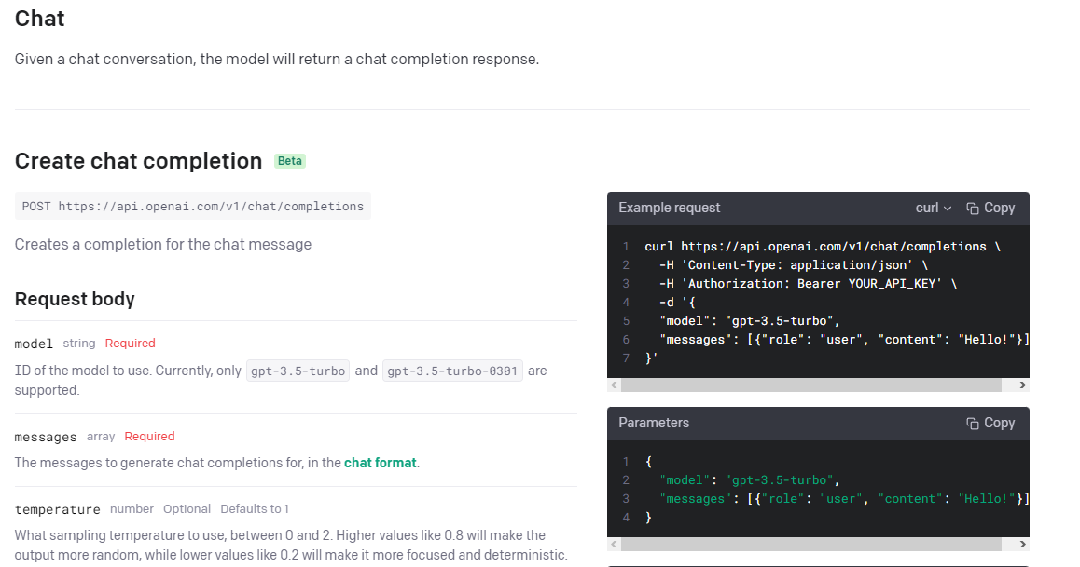Click the Required label beside messages
The height and width of the screenshot is (567, 1080).
(149, 437)
